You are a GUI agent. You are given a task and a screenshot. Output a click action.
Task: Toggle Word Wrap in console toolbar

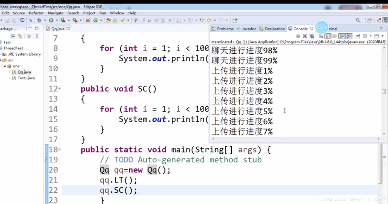[335, 36]
